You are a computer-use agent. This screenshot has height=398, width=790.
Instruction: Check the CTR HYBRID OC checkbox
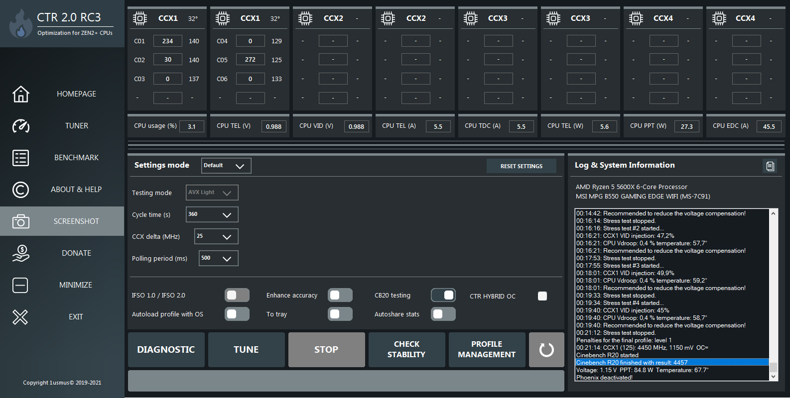[x=542, y=296]
